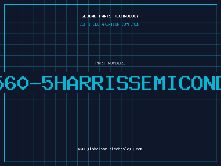This screenshot has height=166, width=221.
Task: Click the large letter N in part number
Action: point(209,83)
